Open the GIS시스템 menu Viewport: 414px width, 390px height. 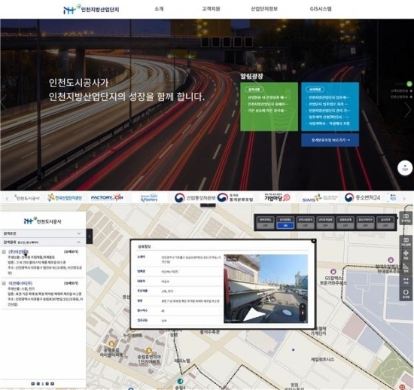(321, 9)
